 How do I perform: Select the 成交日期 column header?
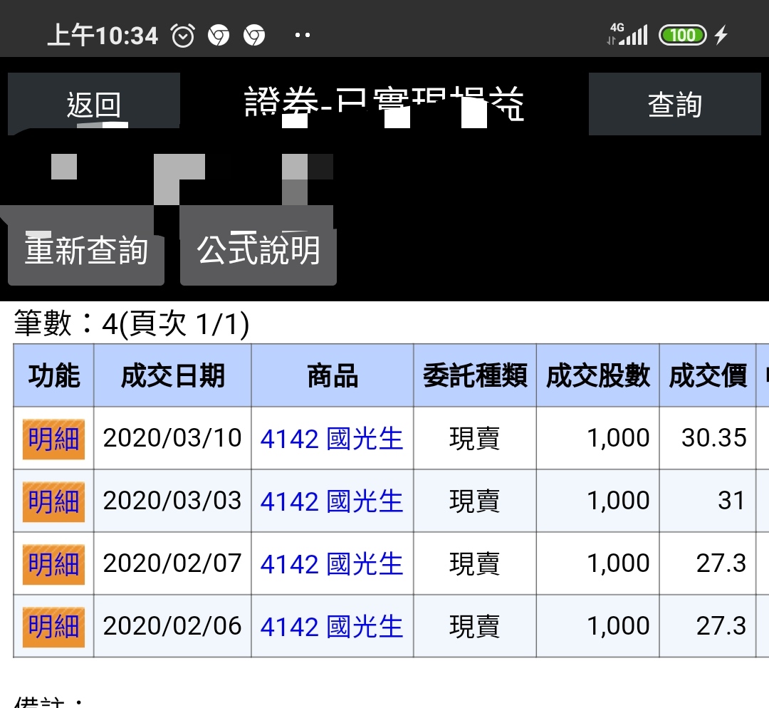tap(172, 375)
